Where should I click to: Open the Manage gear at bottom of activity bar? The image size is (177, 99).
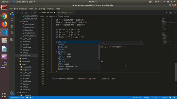(x=12, y=93)
